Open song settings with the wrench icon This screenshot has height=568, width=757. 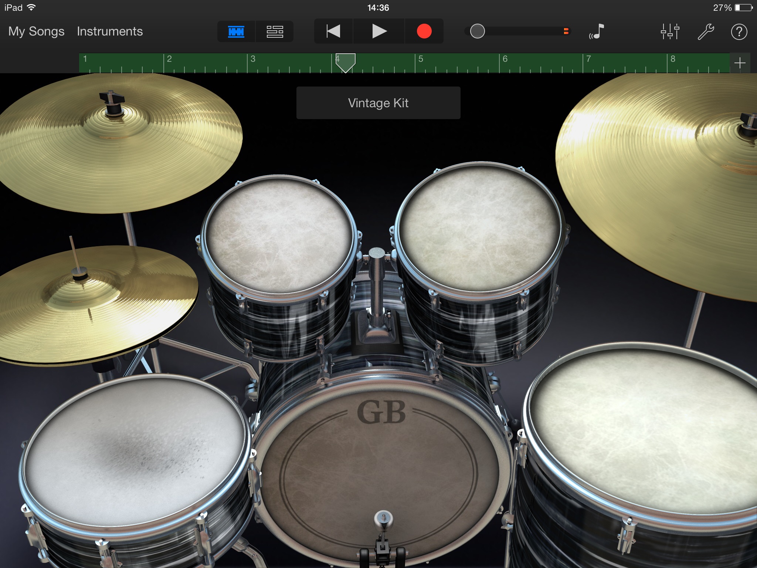point(706,31)
